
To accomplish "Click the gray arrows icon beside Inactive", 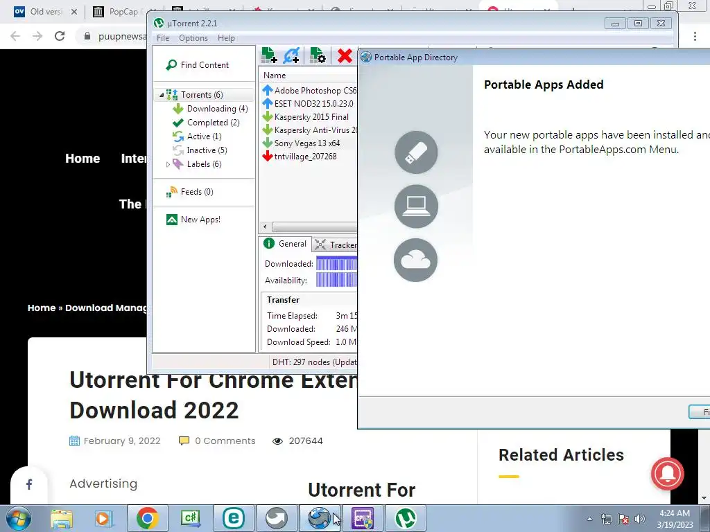I will pyautogui.click(x=178, y=150).
